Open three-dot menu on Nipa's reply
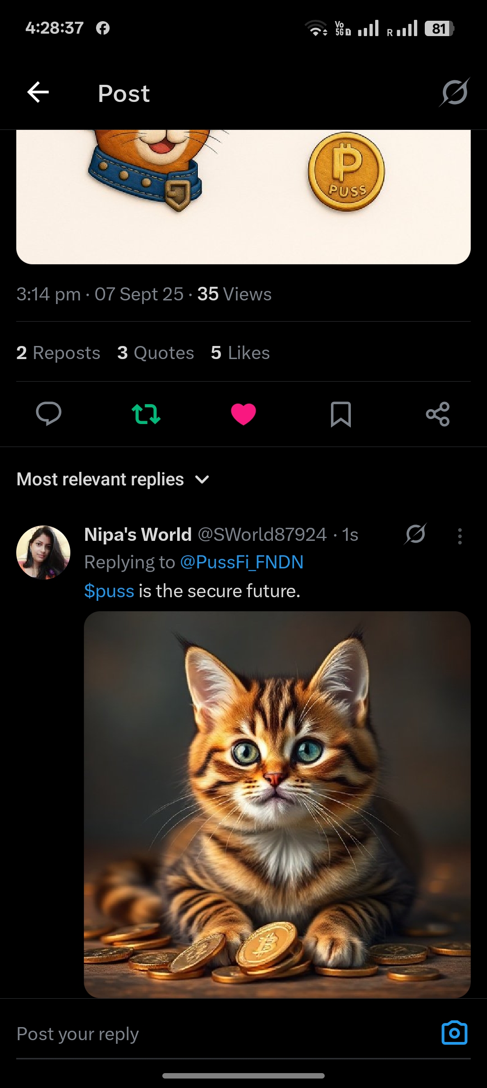Image resolution: width=487 pixels, height=1088 pixels. [459, 536]
